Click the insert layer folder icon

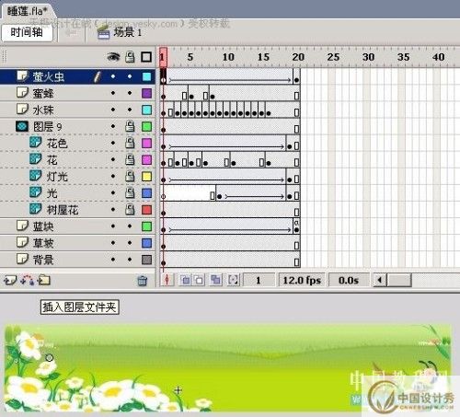click(44, 280)
